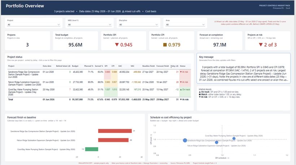Click Coral Bay VAC cell 167,215

pos(137,90)
